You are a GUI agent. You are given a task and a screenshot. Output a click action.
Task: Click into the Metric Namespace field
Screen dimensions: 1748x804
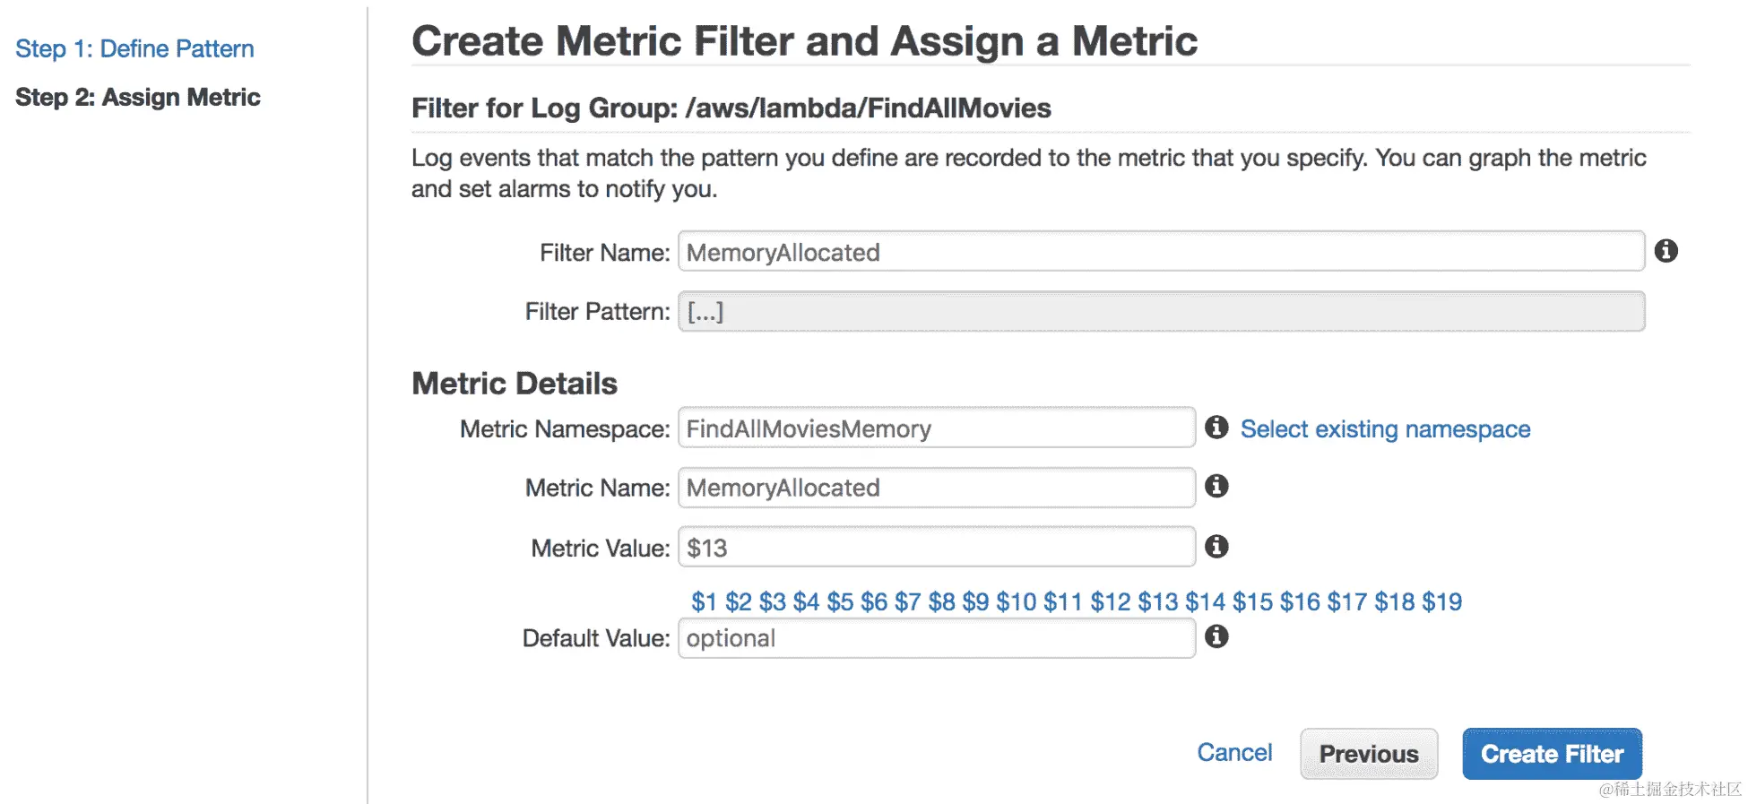936,428
